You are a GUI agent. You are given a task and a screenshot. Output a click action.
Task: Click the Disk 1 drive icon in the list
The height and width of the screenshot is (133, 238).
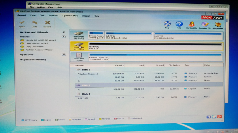click(78, 70)
